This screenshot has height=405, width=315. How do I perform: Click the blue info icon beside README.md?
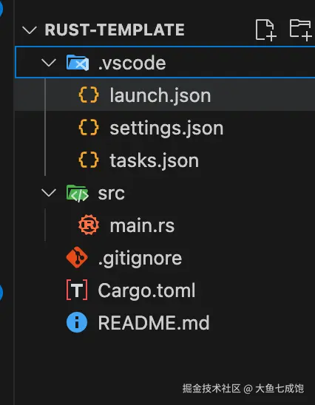[77, 322]
